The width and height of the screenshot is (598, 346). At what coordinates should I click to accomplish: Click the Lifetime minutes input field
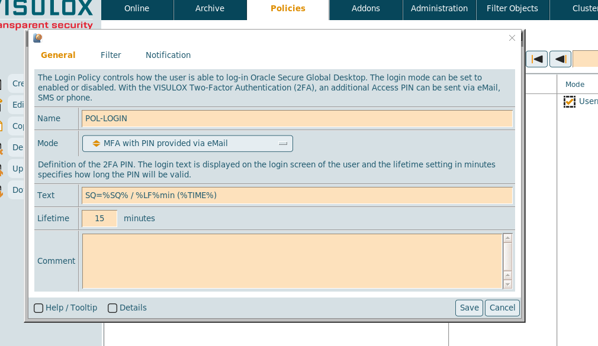[99, 219]
